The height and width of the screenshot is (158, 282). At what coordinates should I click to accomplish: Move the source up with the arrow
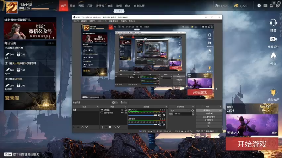115,127
